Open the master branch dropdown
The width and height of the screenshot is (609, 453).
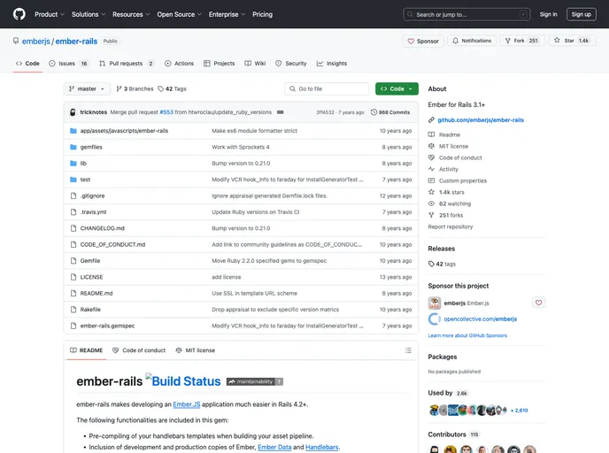click(x=87, y=88)
